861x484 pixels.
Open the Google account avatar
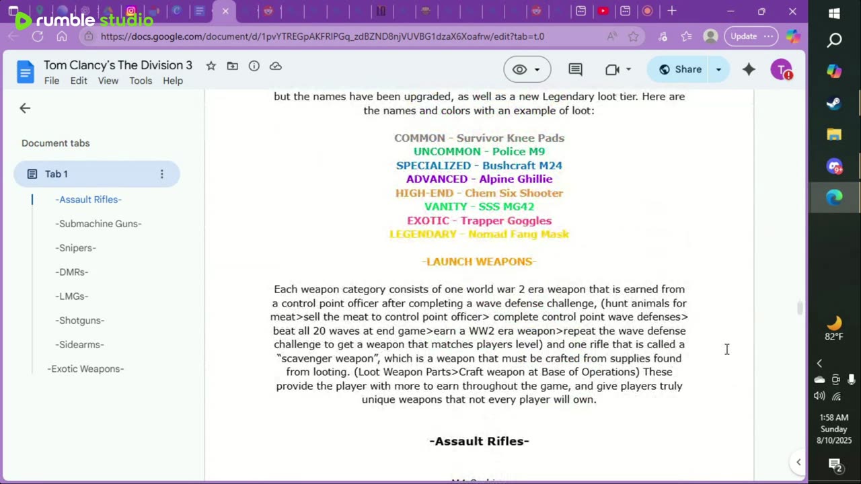(x=781, y=69)
